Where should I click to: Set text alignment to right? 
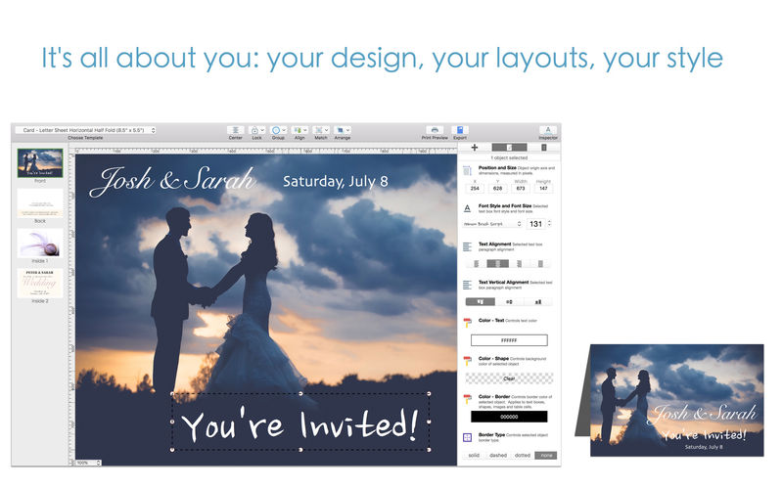point(520,263)
